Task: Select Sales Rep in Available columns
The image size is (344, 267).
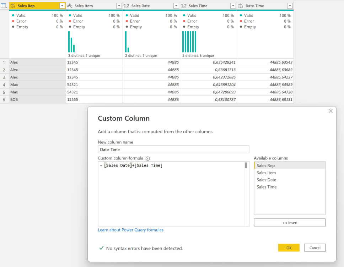Action: [x=290, y=165]
